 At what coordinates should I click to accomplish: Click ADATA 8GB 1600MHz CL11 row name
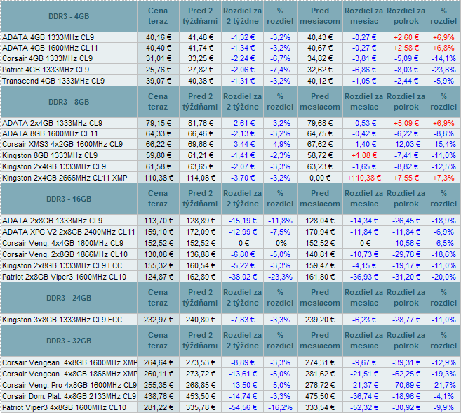coord(50,133)
